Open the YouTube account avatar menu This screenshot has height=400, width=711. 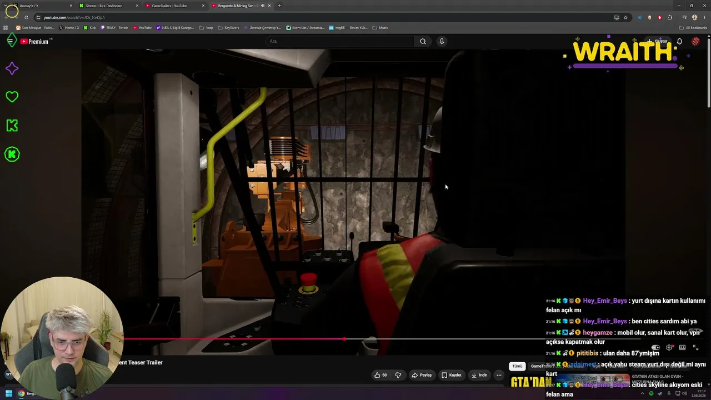695,41
